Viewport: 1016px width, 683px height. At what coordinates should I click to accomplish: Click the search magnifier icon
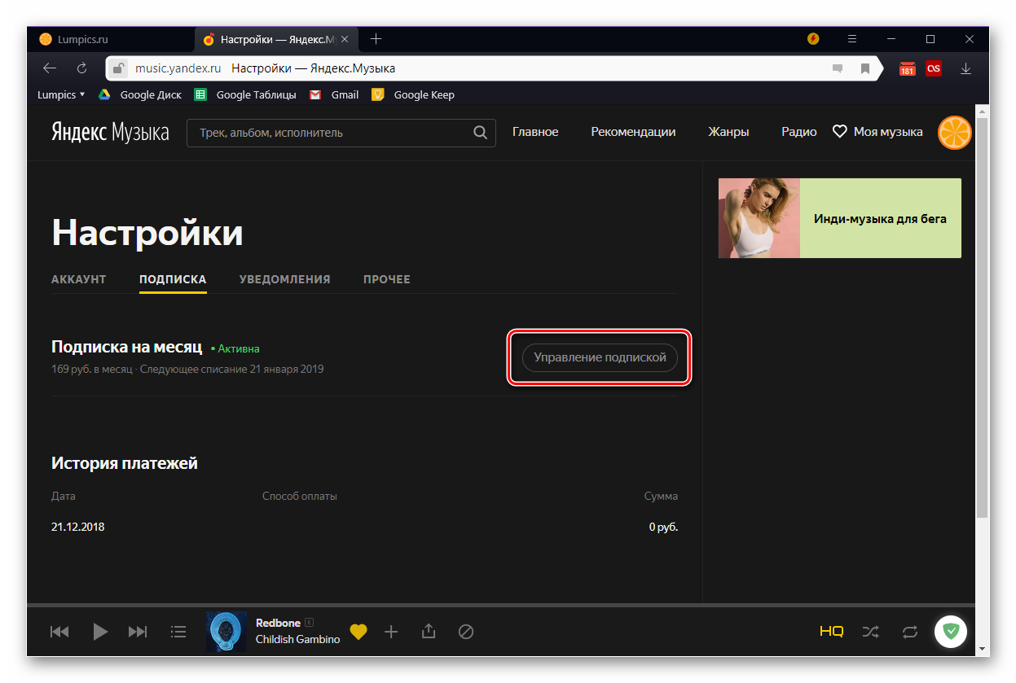(481, 133)
